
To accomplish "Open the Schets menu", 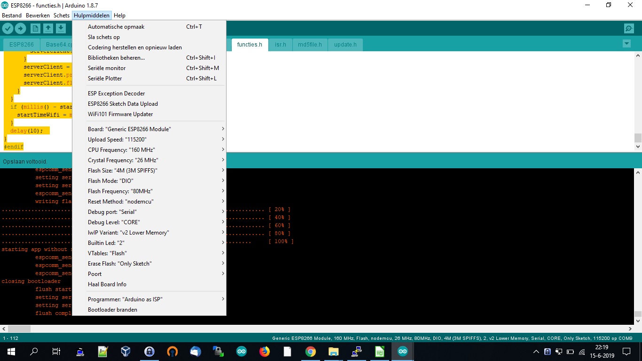I will (62, 16).
